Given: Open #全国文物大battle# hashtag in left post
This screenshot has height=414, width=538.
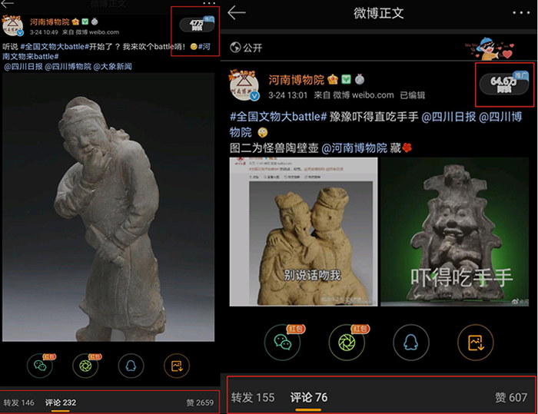Looking at the screenshot, I should coord(55,47).
